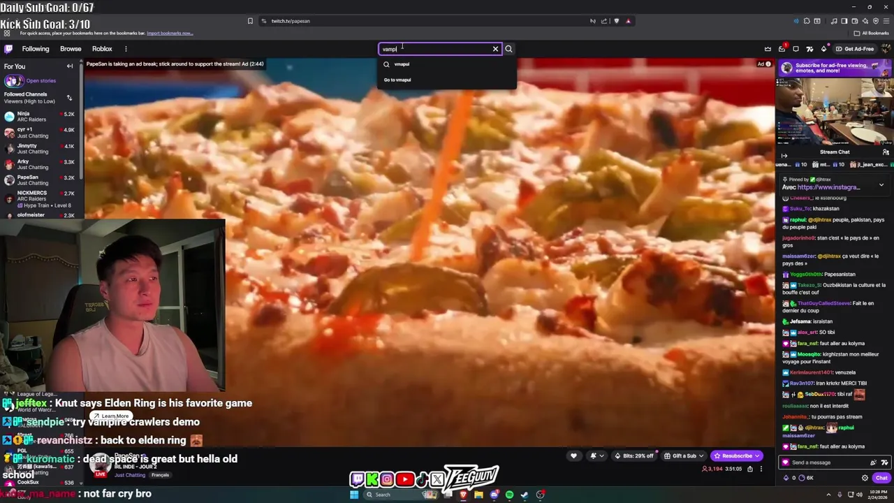Image resolution: width=894 pixels, height=503 pixels.
Task: Click the Windows Start button
Action: tap(354, 495)
